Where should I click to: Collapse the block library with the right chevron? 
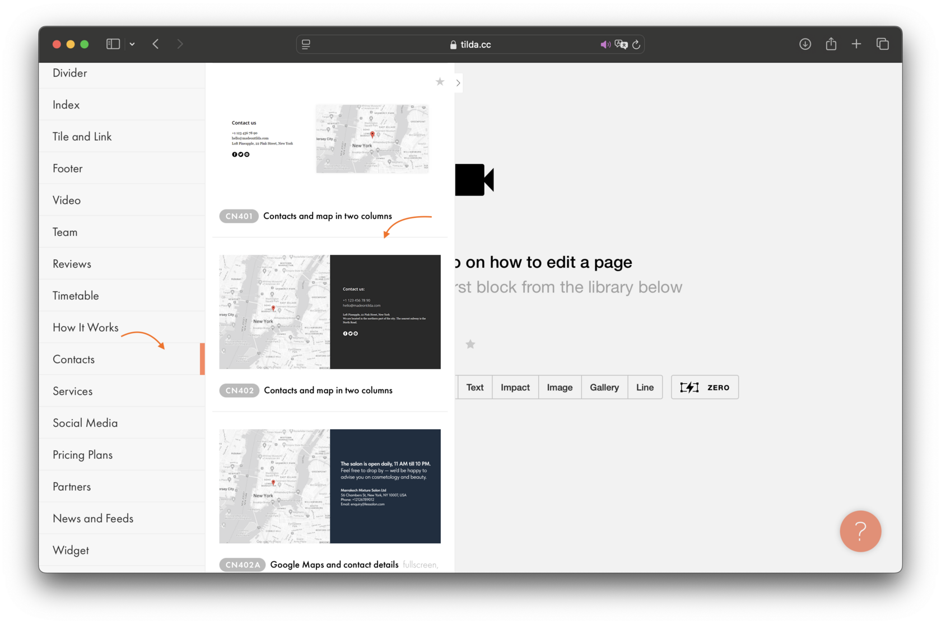click(458, 82)
